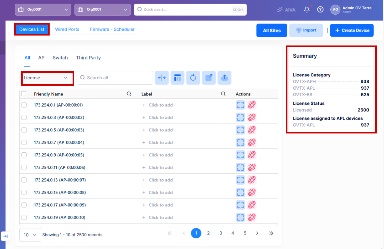Unlink device 173.254.0.13 (AP-00:00:07)
The image size is (384, 249).
point(251,180)
